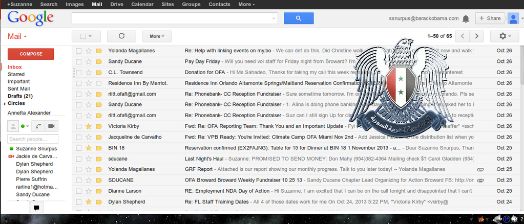This screenshot has width=524, height=224.
Task: Mark Residence Inn By Marriot email as important
Action: (99, 83)
